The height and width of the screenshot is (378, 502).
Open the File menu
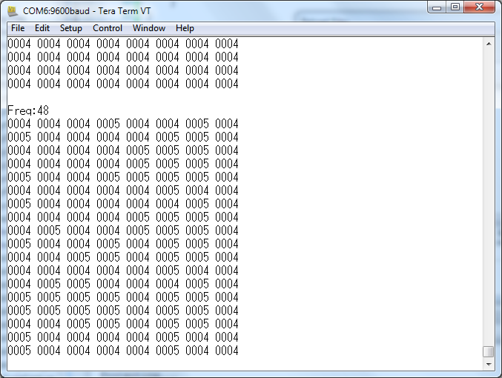pos(18,28)
